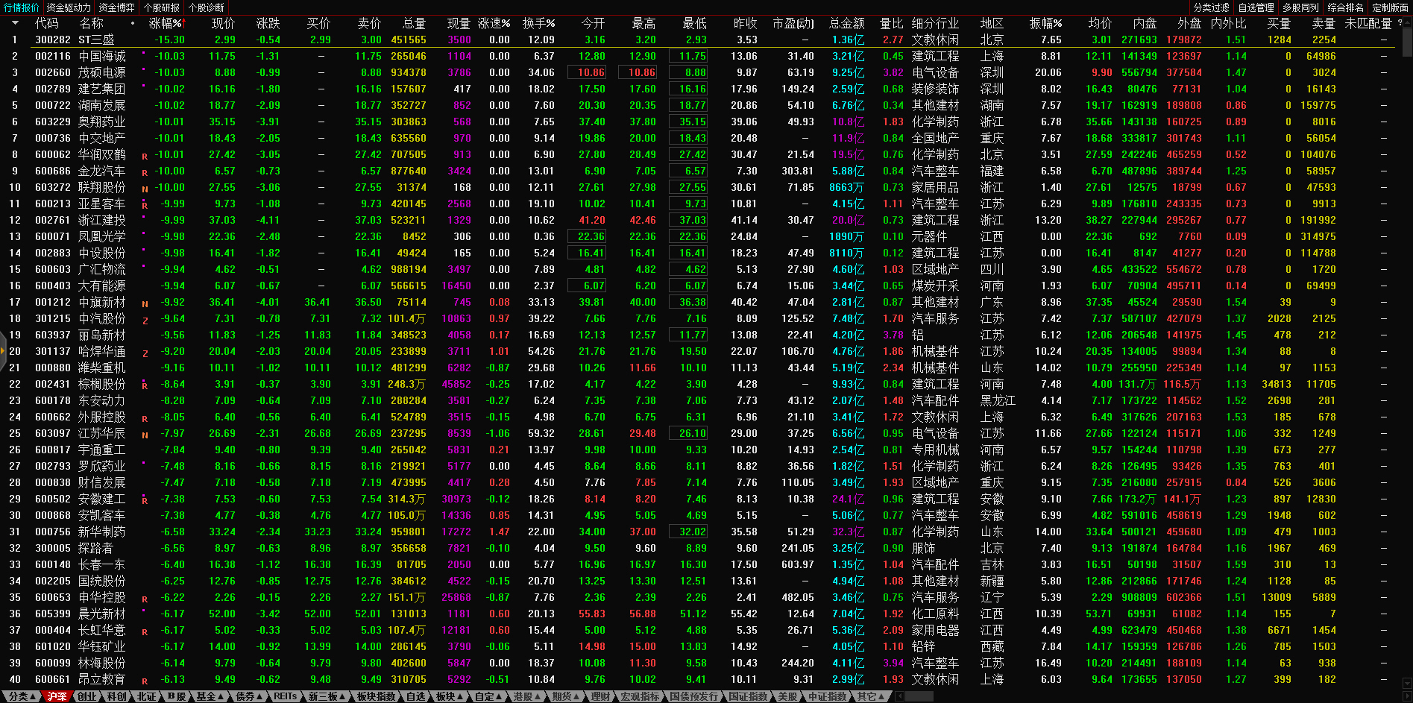Open the 个股诊断 tab

pos(207,7)
